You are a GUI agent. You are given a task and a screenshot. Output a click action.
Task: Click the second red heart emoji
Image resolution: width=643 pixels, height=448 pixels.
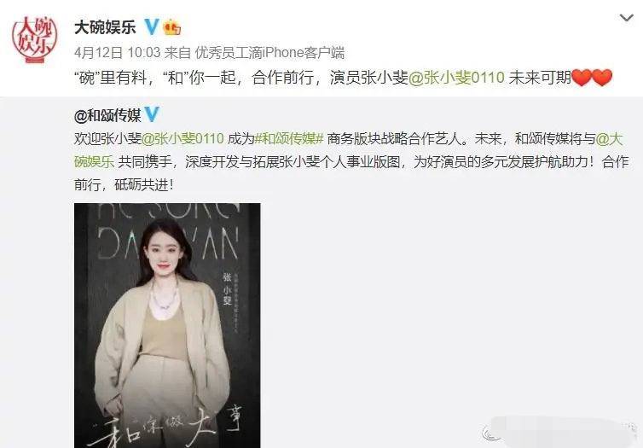pyautogui.click(x=602, y=78)
